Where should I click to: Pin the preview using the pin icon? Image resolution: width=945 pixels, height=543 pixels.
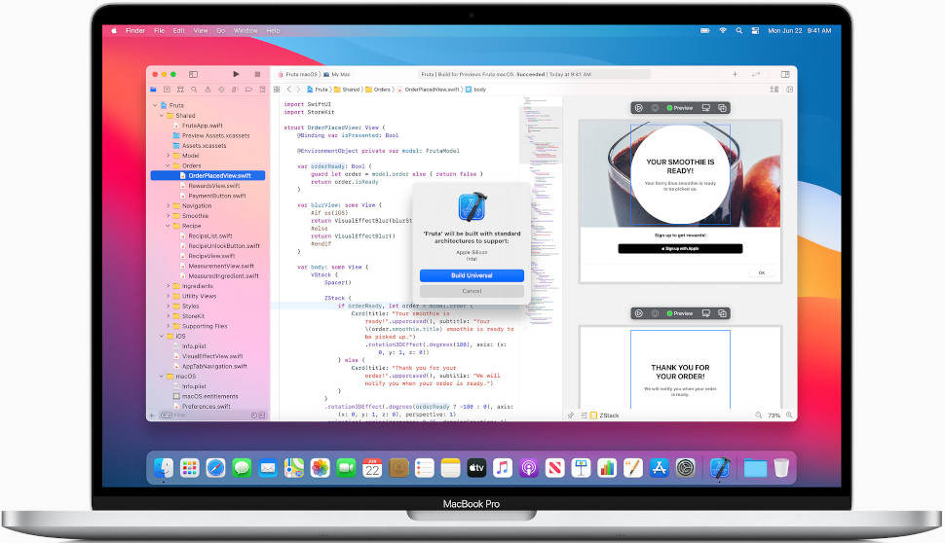click(571, 416)
